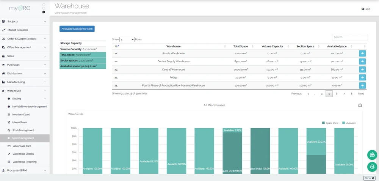The width and height of the screenshot is (379, 181).
Task: View Fridge warehouse eye button
Action: click(x=362, y=77)
